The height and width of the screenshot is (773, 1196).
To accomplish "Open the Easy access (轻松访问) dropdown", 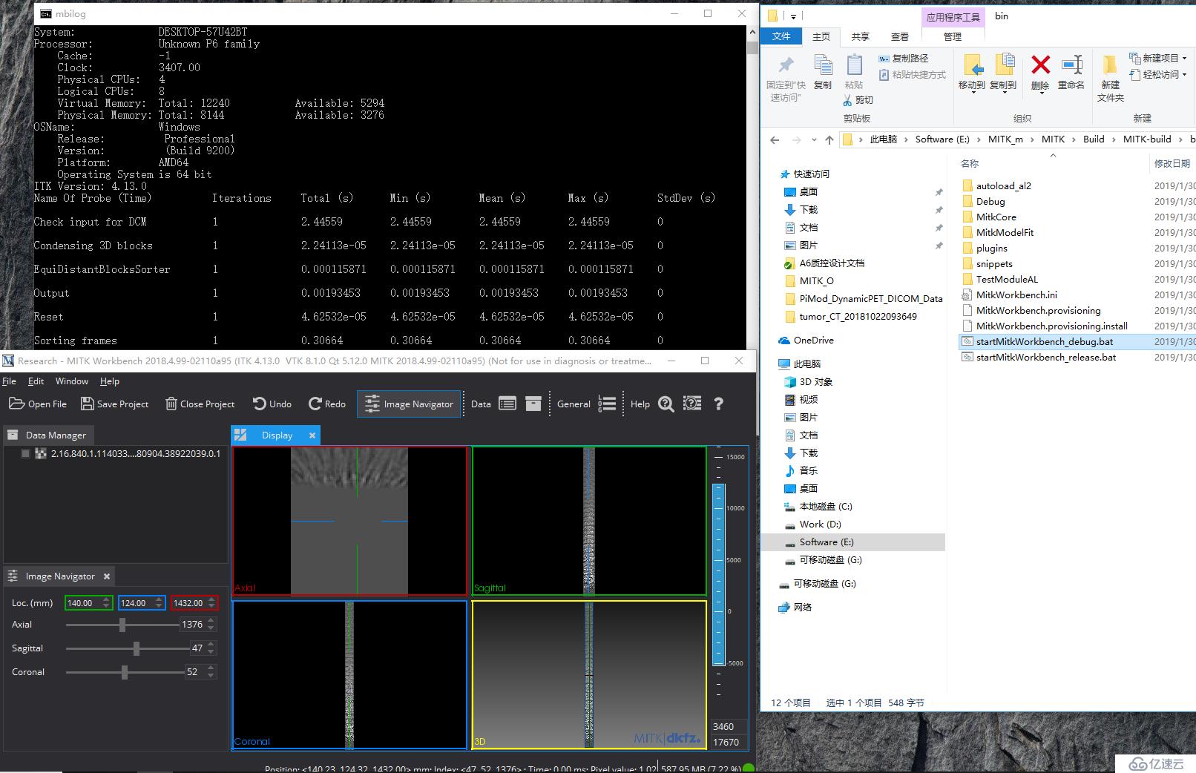I will click(1157, 74).
